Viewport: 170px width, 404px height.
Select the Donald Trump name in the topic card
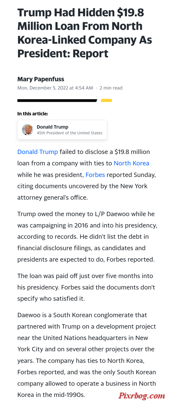click(53, 127)
